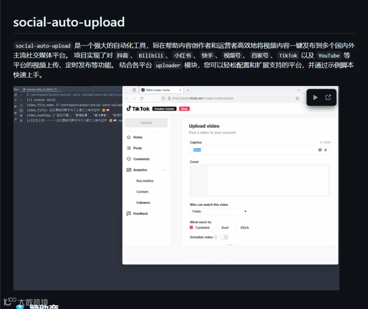Click the Home sidebar icon

tap(129, 137)
